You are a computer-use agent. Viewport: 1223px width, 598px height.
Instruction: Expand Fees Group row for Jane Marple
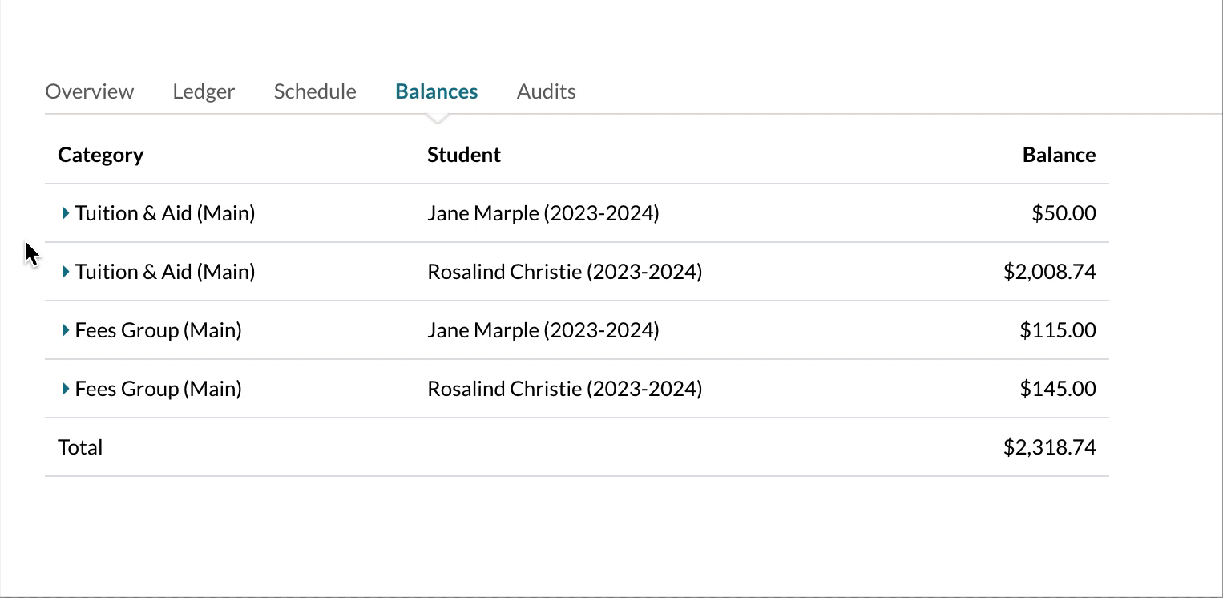[66, 330]
